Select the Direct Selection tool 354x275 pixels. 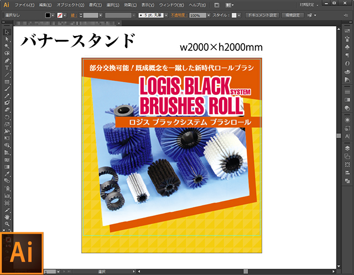click(x=7, y=39)
